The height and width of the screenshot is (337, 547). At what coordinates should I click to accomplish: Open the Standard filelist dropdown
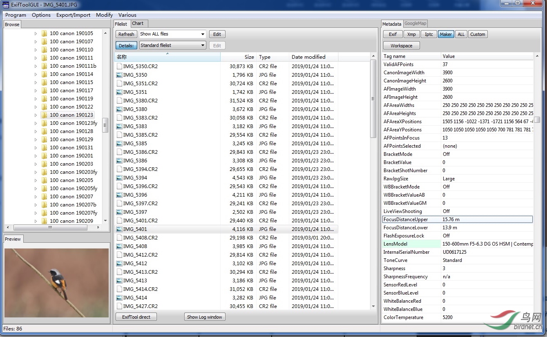[172, 45]
